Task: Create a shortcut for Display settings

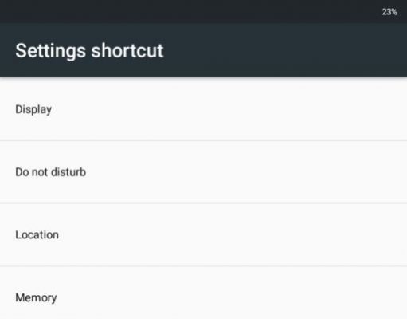Action: [x=203, y=109]
